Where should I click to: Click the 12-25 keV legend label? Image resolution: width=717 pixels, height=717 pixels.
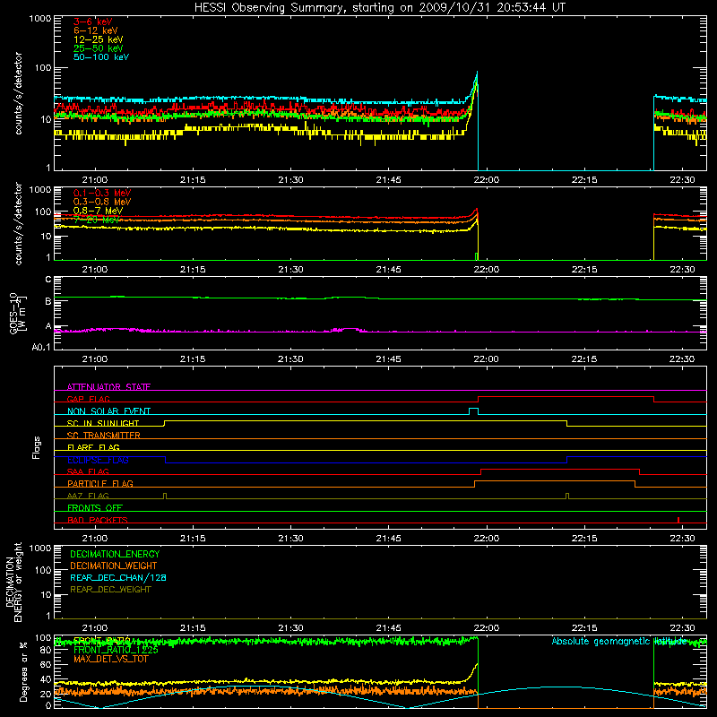click(x=98, y=39)
